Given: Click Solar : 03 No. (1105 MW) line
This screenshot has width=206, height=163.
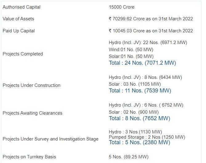Looking at the screenshot, I should (x=135, y=84).
